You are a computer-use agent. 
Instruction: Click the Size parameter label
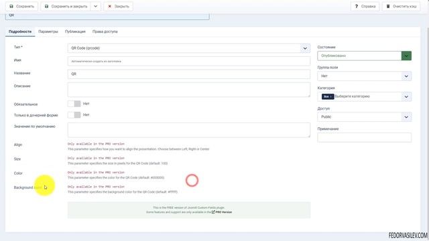tap(17, 159)
